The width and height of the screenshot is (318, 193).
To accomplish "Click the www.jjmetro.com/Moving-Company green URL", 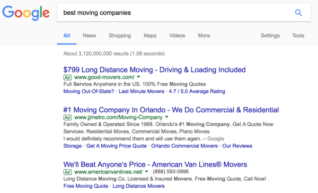I will [x=118, y=117].
